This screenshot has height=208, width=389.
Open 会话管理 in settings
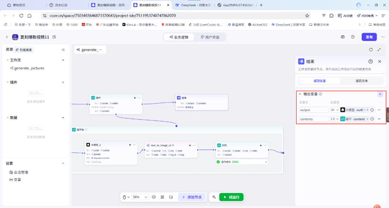point(19,172)
